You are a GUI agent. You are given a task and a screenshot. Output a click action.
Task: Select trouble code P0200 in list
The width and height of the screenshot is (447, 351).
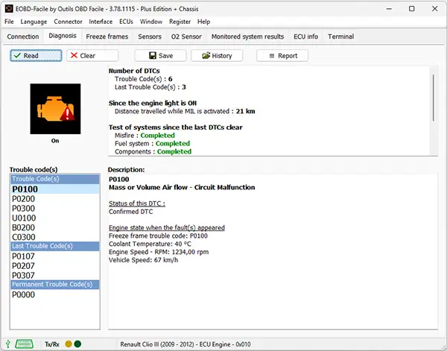23,199
